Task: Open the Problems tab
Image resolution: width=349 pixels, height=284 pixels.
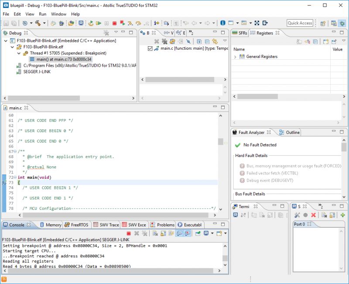Action: pyautogui.click(x=162, y=225)
